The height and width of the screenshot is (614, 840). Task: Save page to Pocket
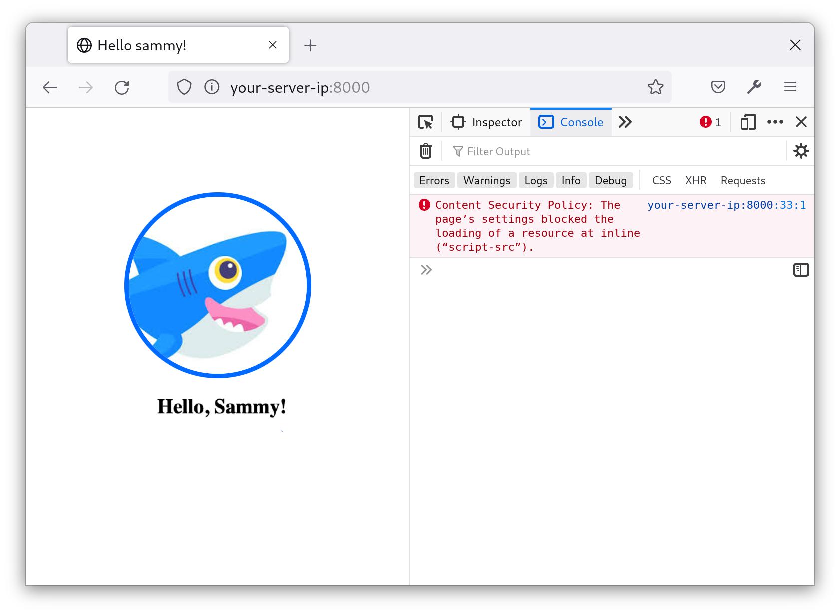[x=718, y=87]
